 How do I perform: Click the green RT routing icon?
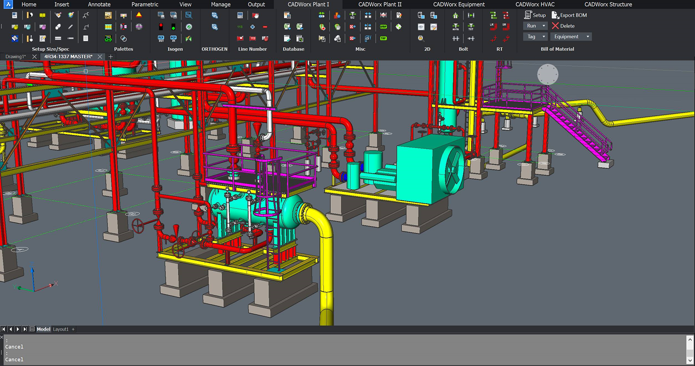point(493,15)
